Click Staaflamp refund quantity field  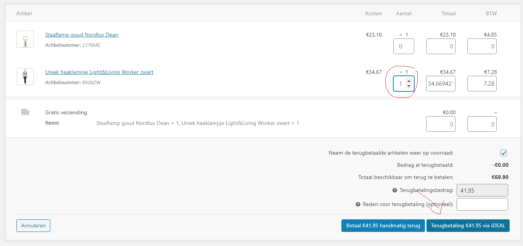[x=404, y=46]
